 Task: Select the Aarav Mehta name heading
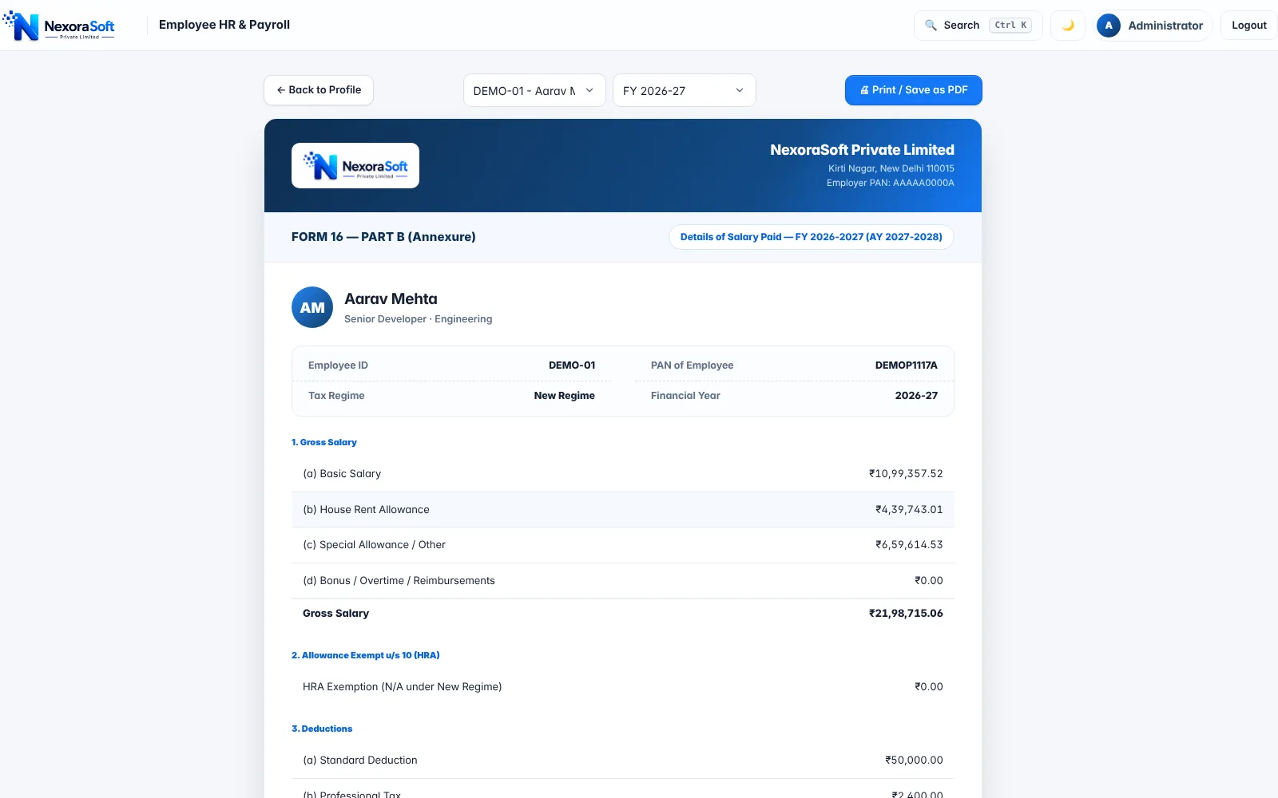pos(391,298)
